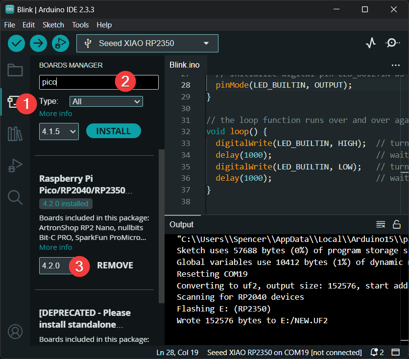
Task: Open the Tools menu
Action: point(80,25)
